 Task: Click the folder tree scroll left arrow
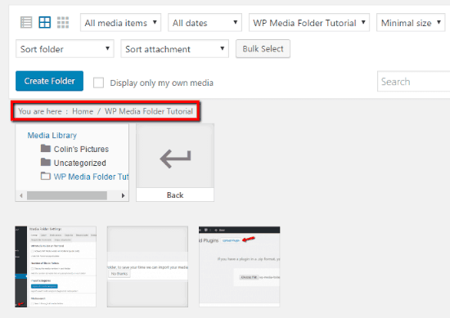[x=21, y=195]
